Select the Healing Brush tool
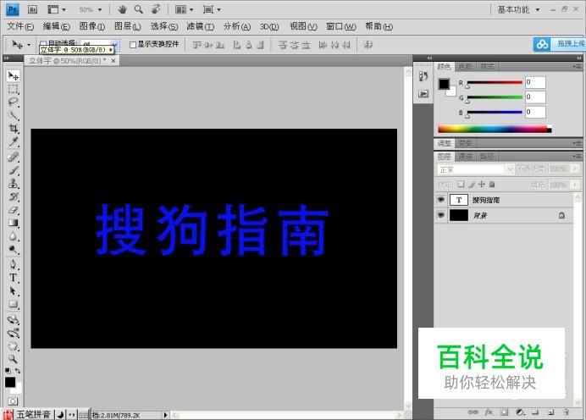This screenshot has height=420, width=586. [x=13, y=157]
